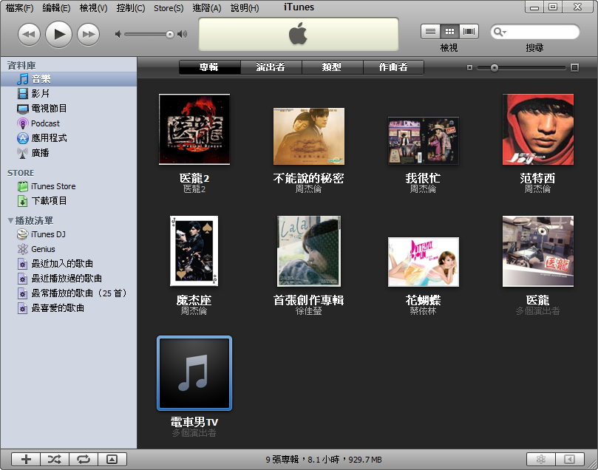Toggle repeat playback

click(x=84, y=460)
